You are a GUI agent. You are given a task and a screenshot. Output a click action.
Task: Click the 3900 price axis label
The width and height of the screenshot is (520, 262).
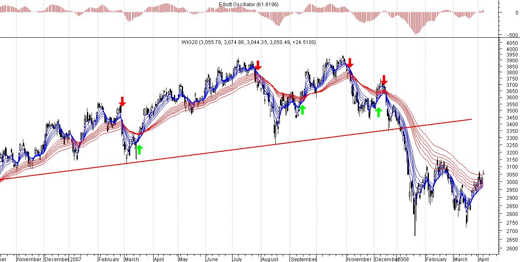coord(512,61)
